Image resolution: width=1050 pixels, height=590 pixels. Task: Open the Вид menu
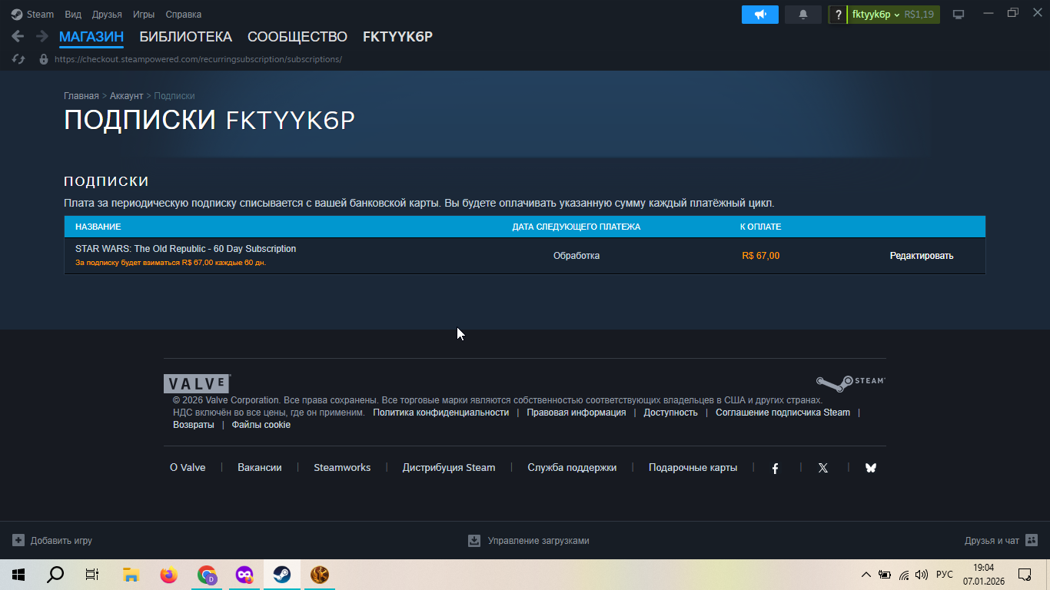click(73, 15)
